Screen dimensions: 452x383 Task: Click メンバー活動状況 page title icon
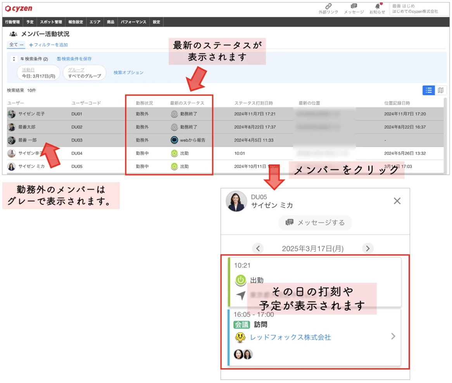(x=13, y=34)
